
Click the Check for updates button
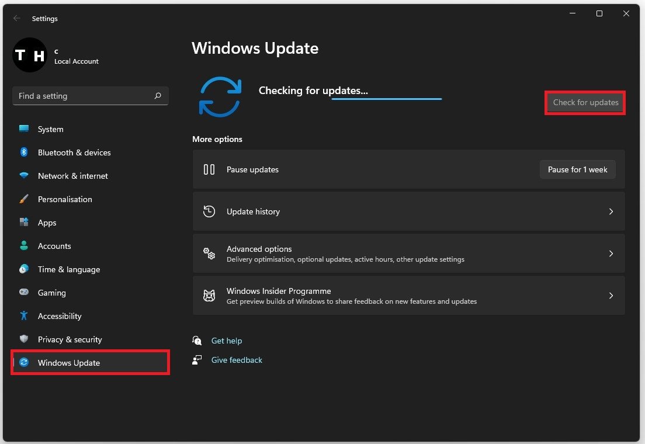pyautogui.click(x=585, y=102)
